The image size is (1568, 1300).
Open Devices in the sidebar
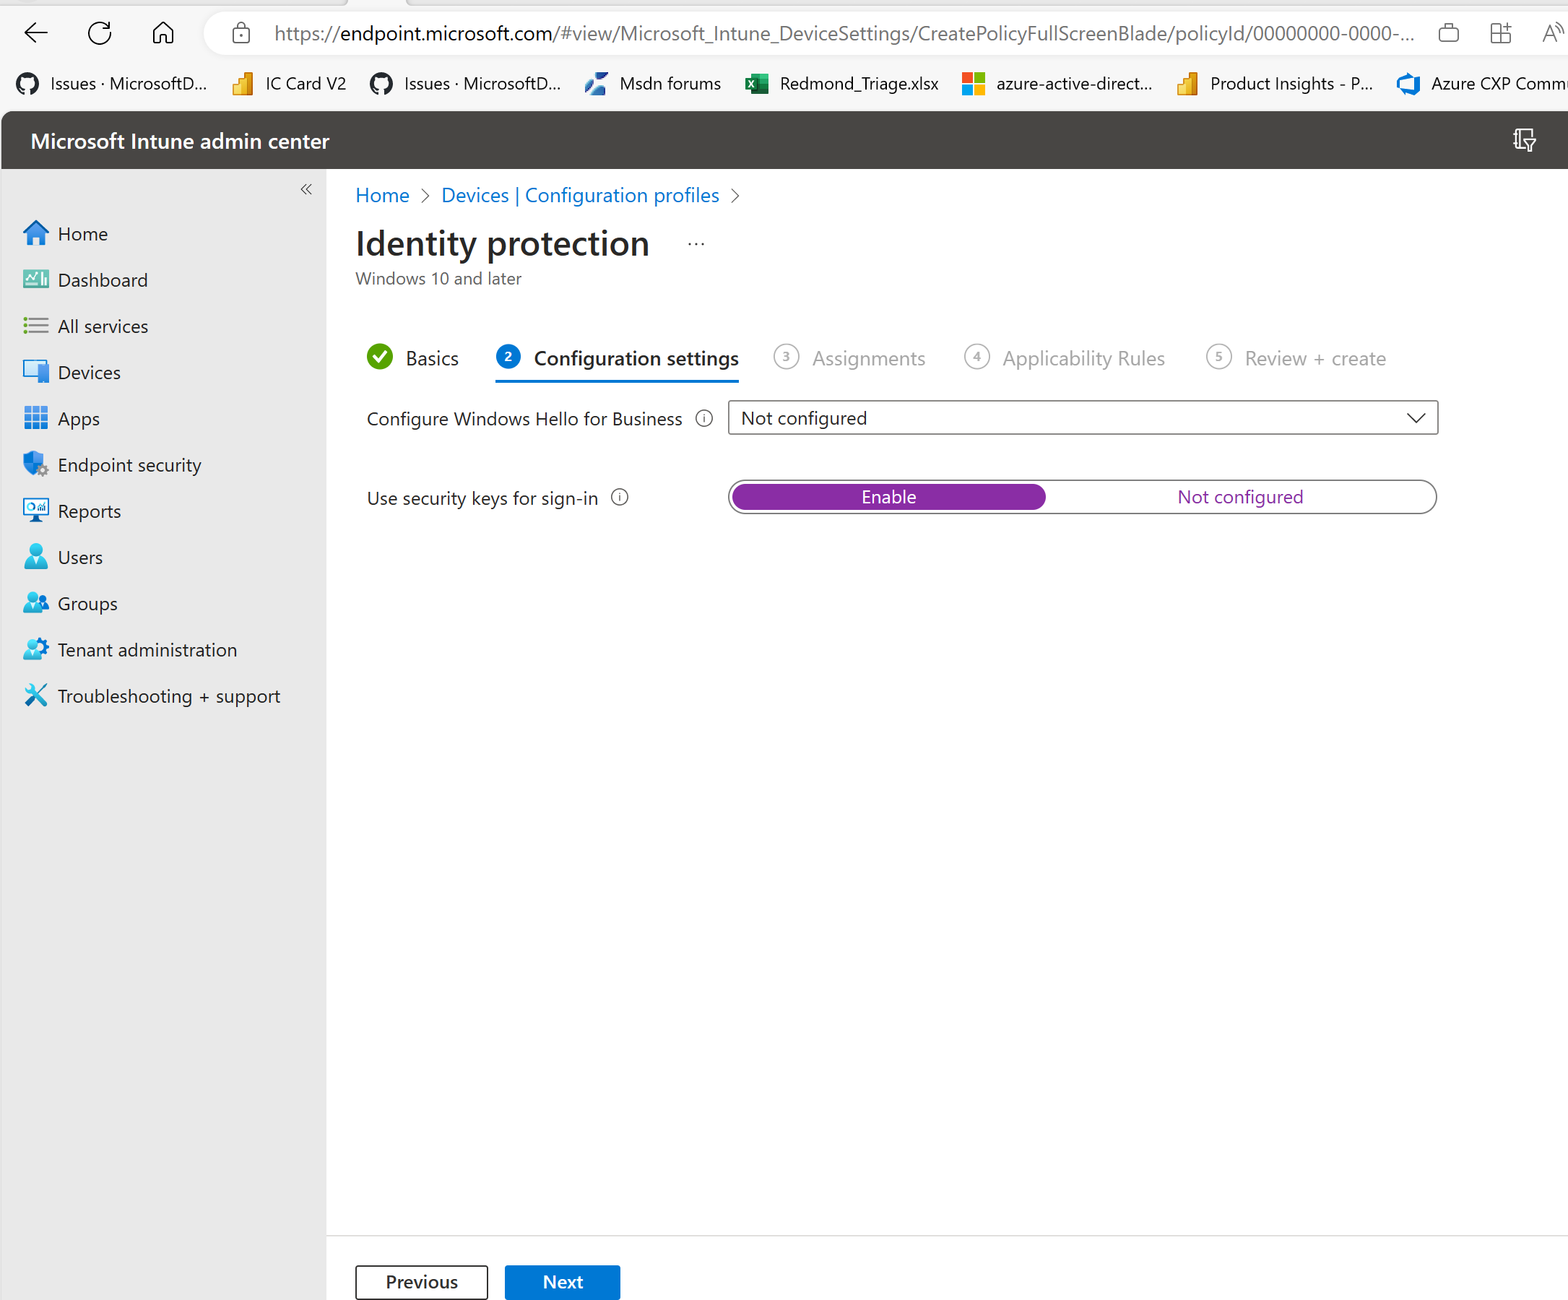click(x=72, y=373)
